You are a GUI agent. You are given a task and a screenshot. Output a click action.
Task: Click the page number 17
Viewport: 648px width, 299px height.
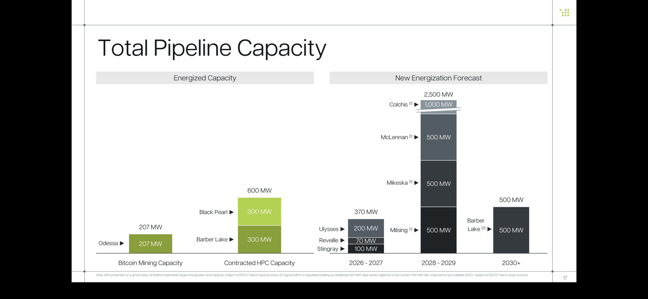tap(565, 278)
